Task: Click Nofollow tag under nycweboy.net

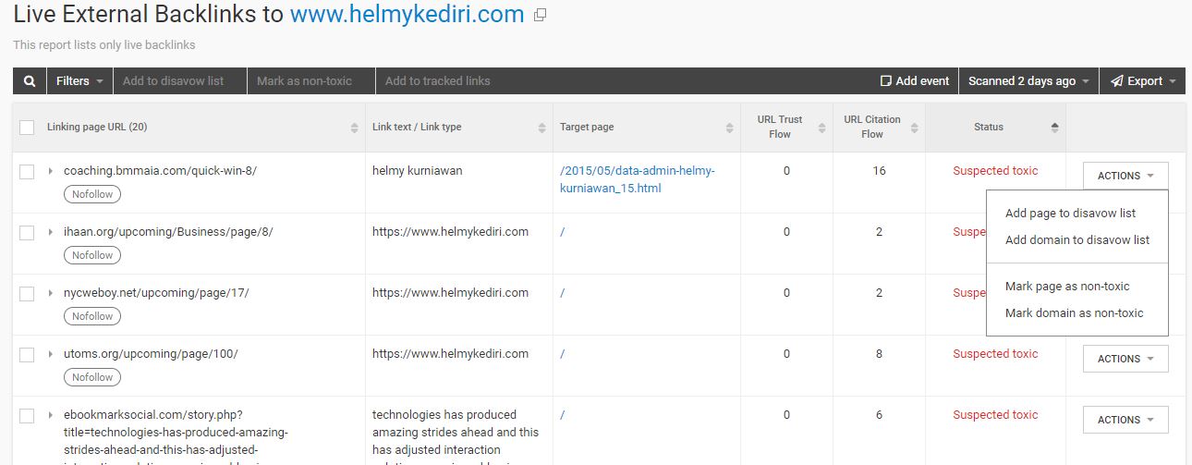Action: click(x=92, y=316)
